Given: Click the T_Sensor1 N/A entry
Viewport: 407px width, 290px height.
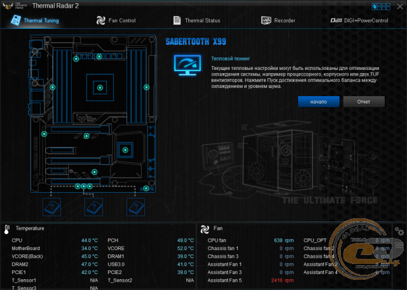Looking at the screenshot, I should [55, 280].
